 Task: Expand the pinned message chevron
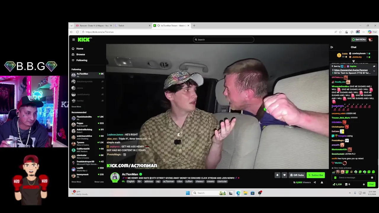click(x=374, y=71)
